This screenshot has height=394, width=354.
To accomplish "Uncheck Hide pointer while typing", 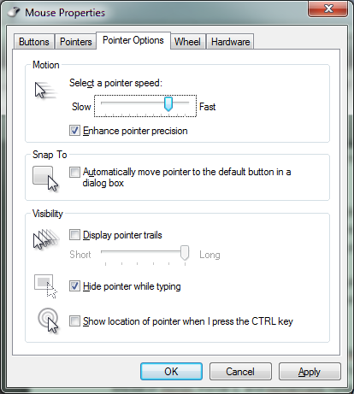I will 74,286.
